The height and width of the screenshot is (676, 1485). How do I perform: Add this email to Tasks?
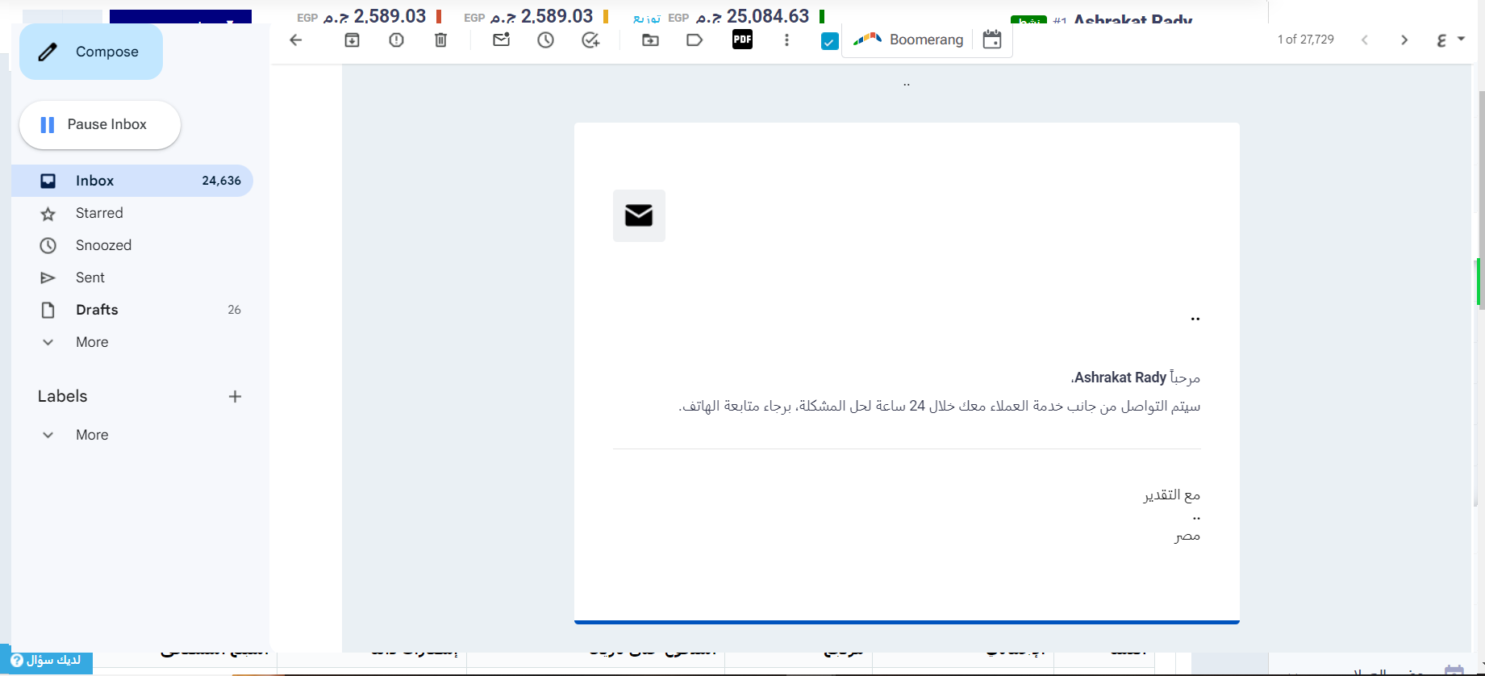[590, 40]
